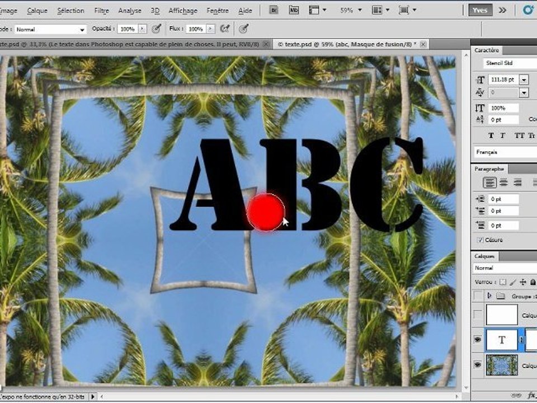
Task: Toggle faux italic style
Action: coord(502,135)
